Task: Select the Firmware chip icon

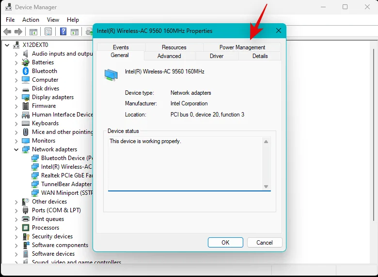Action: coord(26,106)
